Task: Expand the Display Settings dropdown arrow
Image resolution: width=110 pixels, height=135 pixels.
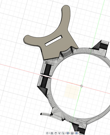Action: tap(70, 133)
